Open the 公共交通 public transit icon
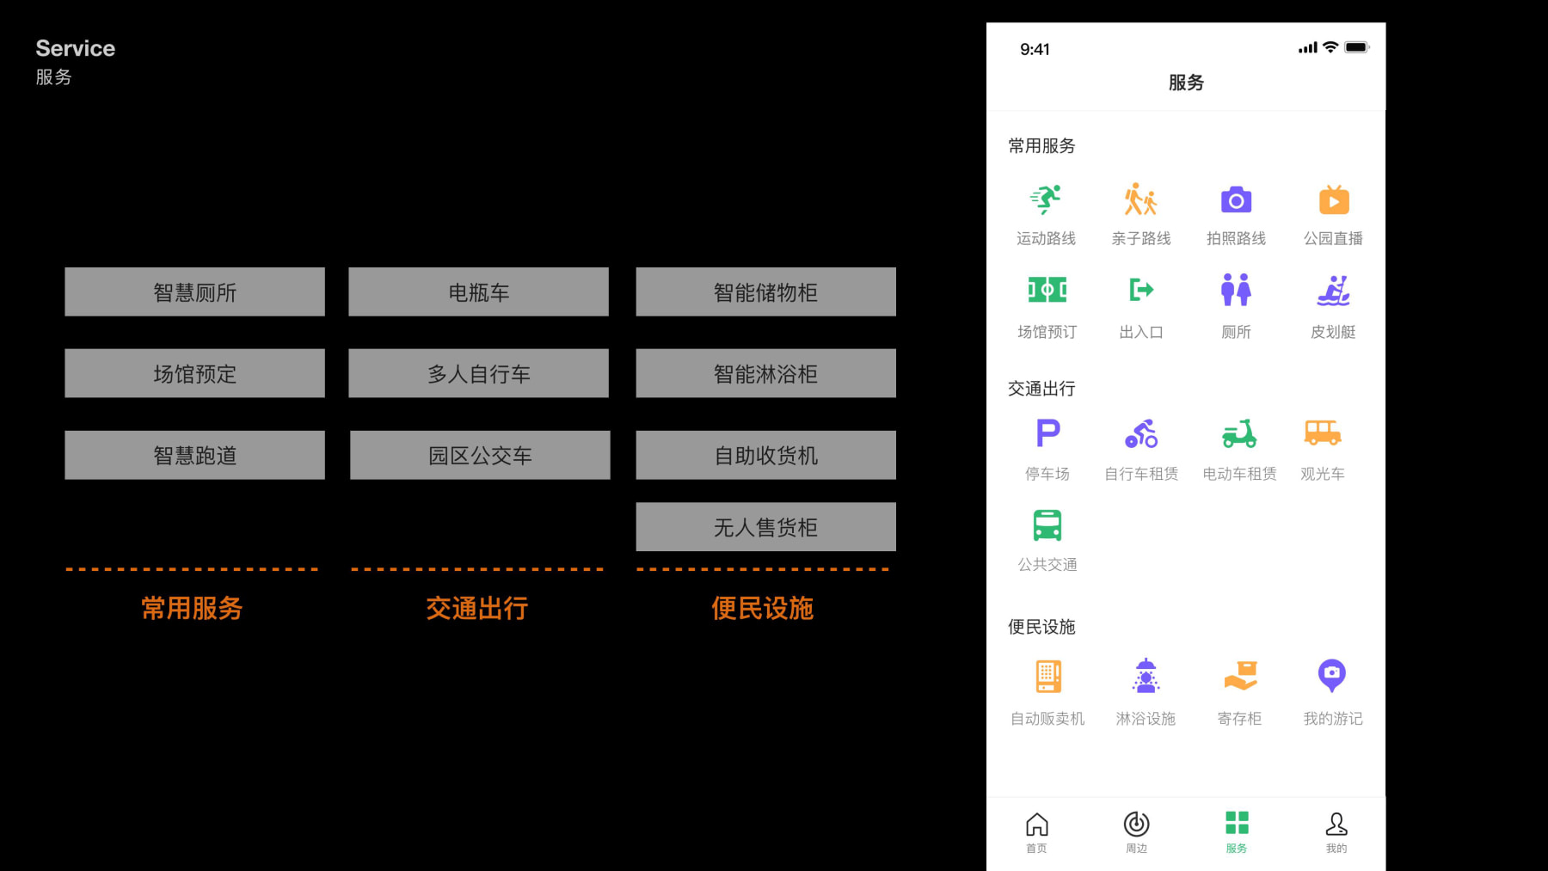The image size is (1548, 871). coord(1046,525)
